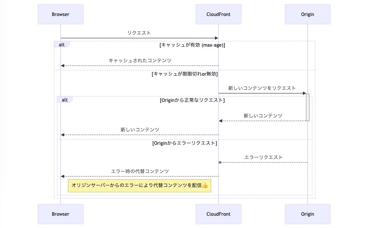Screen dimensions: 369x228
Task: Select '[Originから正常なリクエスト]' condition text
Action: point(192,100)
